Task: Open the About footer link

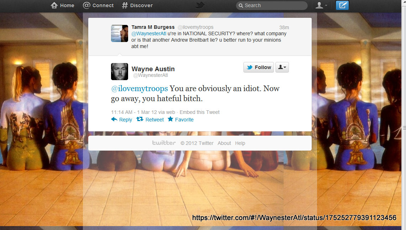Action: click(224, 143)
